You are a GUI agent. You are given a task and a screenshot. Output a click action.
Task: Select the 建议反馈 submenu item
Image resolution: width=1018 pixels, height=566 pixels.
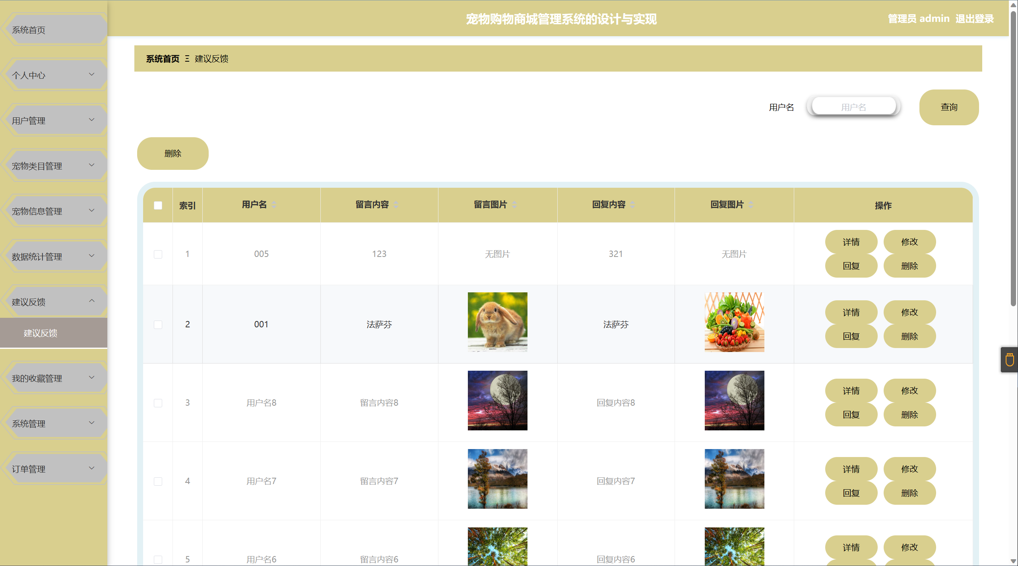tap(54, 333)
